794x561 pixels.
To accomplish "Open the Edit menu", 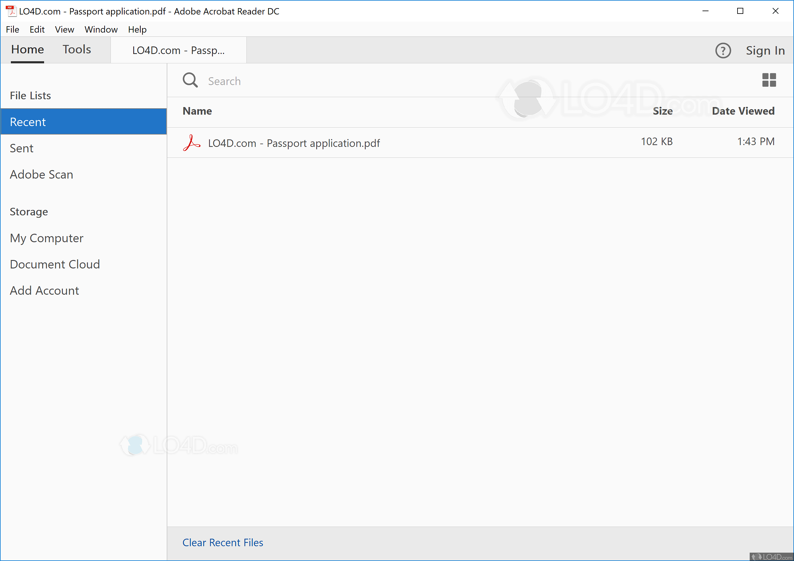I will (37, 30).
